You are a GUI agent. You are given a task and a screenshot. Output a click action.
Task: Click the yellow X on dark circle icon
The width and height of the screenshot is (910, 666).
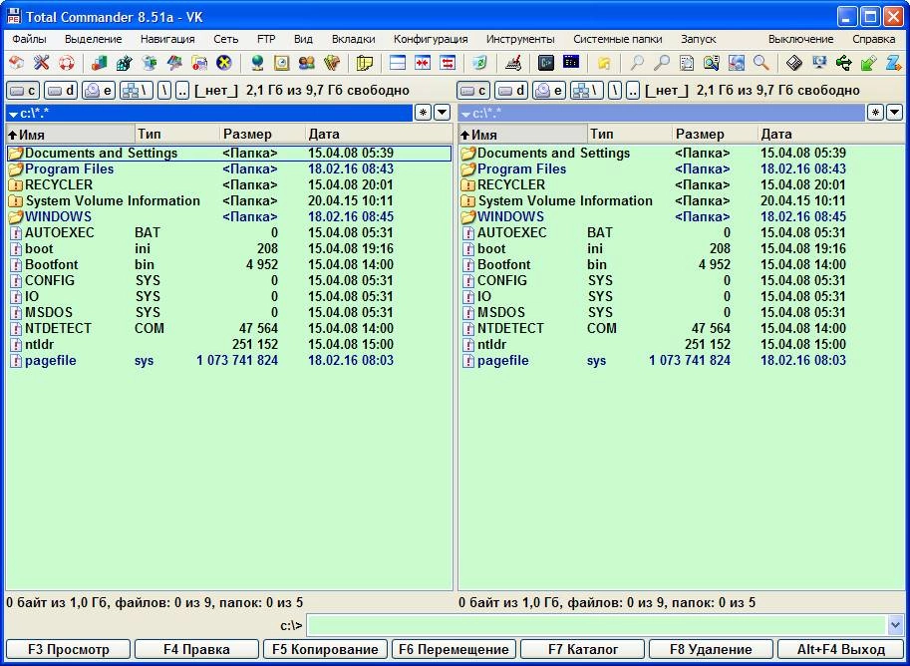[224, 62]
